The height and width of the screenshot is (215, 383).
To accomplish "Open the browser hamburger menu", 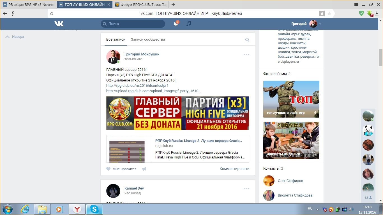I will (356, 4).
